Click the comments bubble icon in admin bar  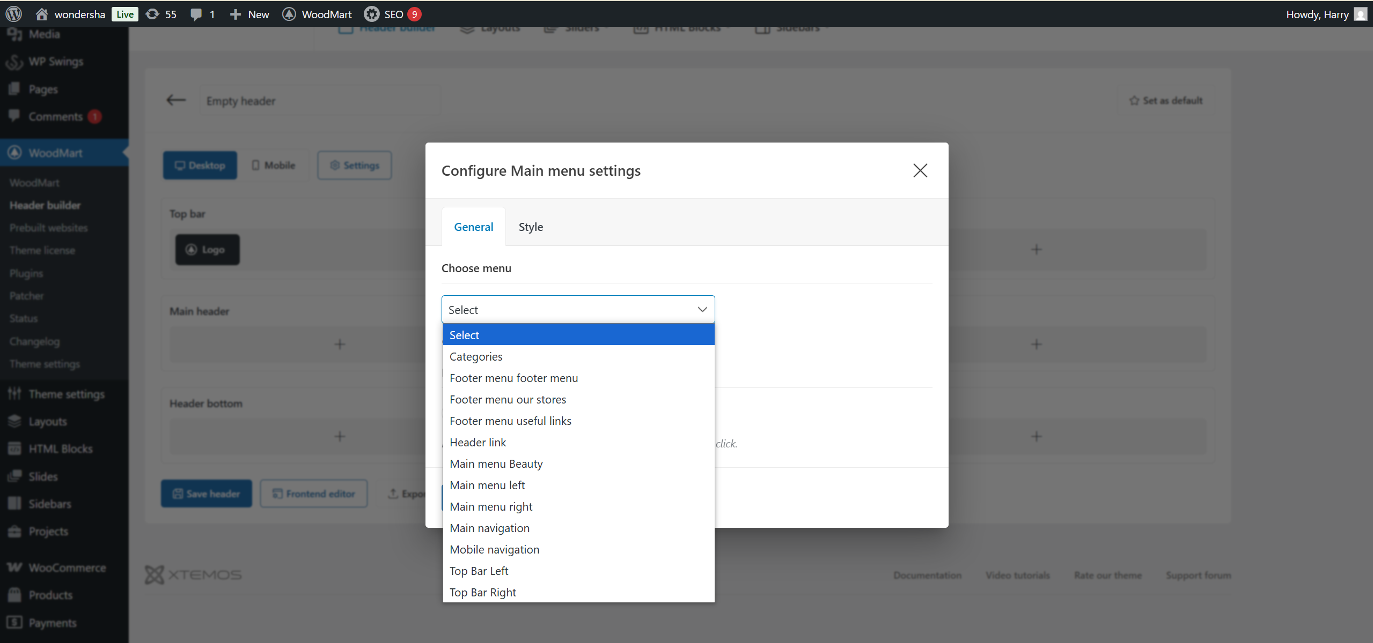(196, 14)
